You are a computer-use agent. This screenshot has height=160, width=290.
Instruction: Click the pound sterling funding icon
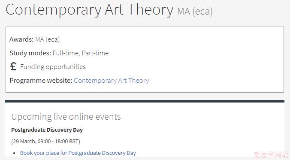13,66
